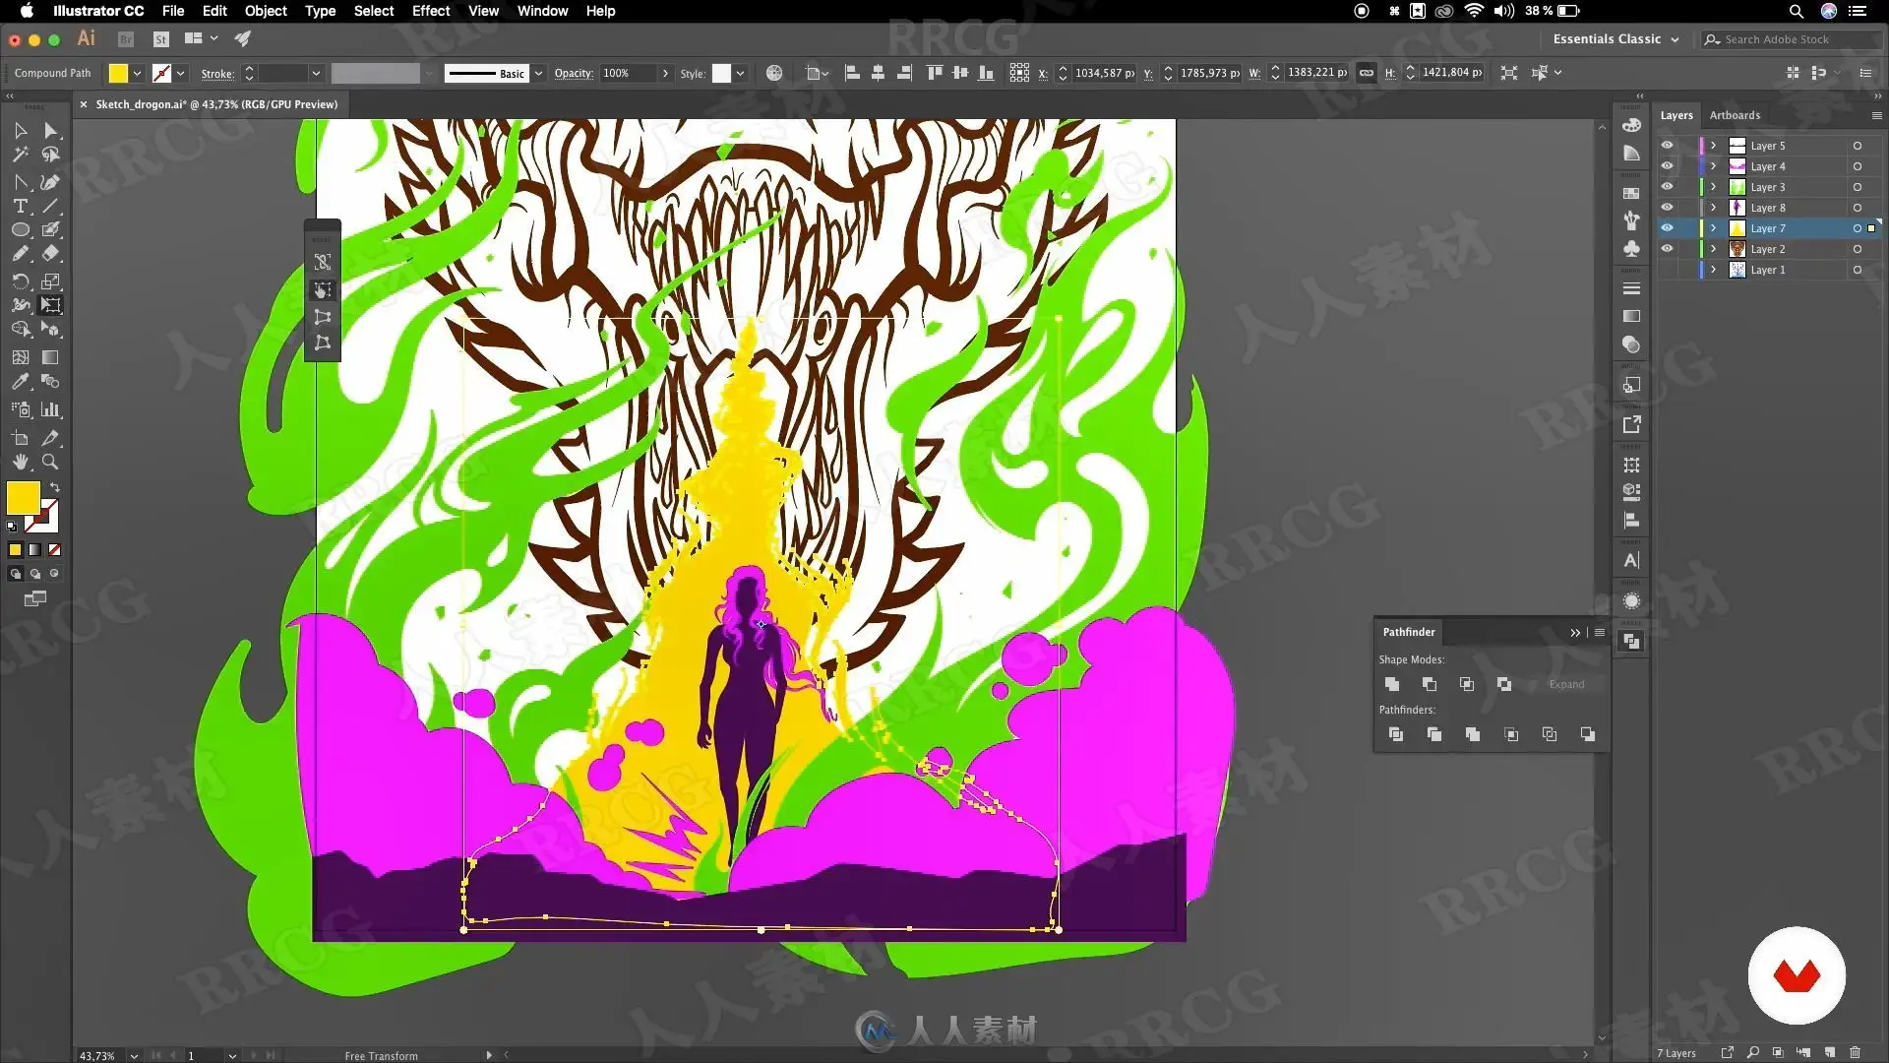Select the Magic Wand tool
The image size is (1889, 1063).
click(20, 155)
